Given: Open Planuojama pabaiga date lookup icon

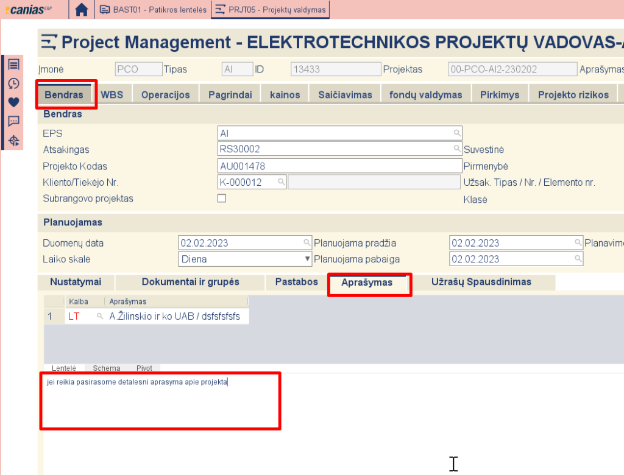Looking at the screenshot, I should click(578, 259).
